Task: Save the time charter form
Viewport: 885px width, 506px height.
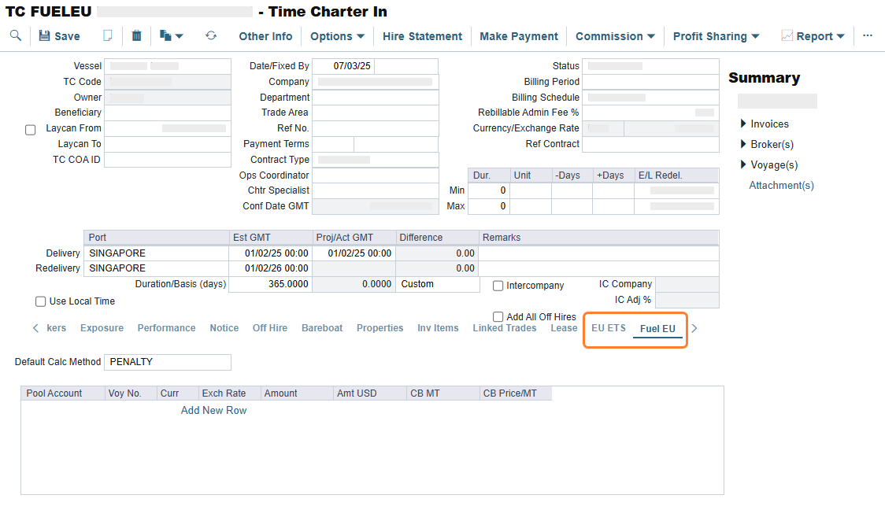Action: pos(59,36)
